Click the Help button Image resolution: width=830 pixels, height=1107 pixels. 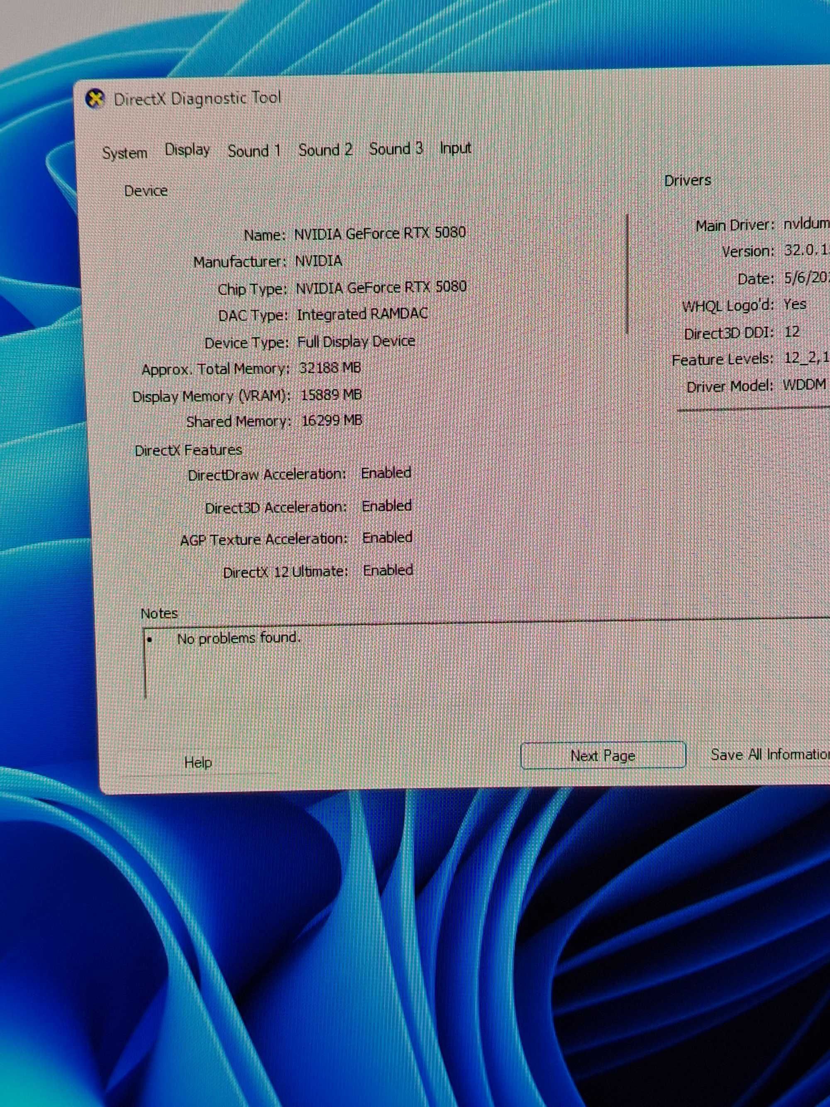point(198,762)
